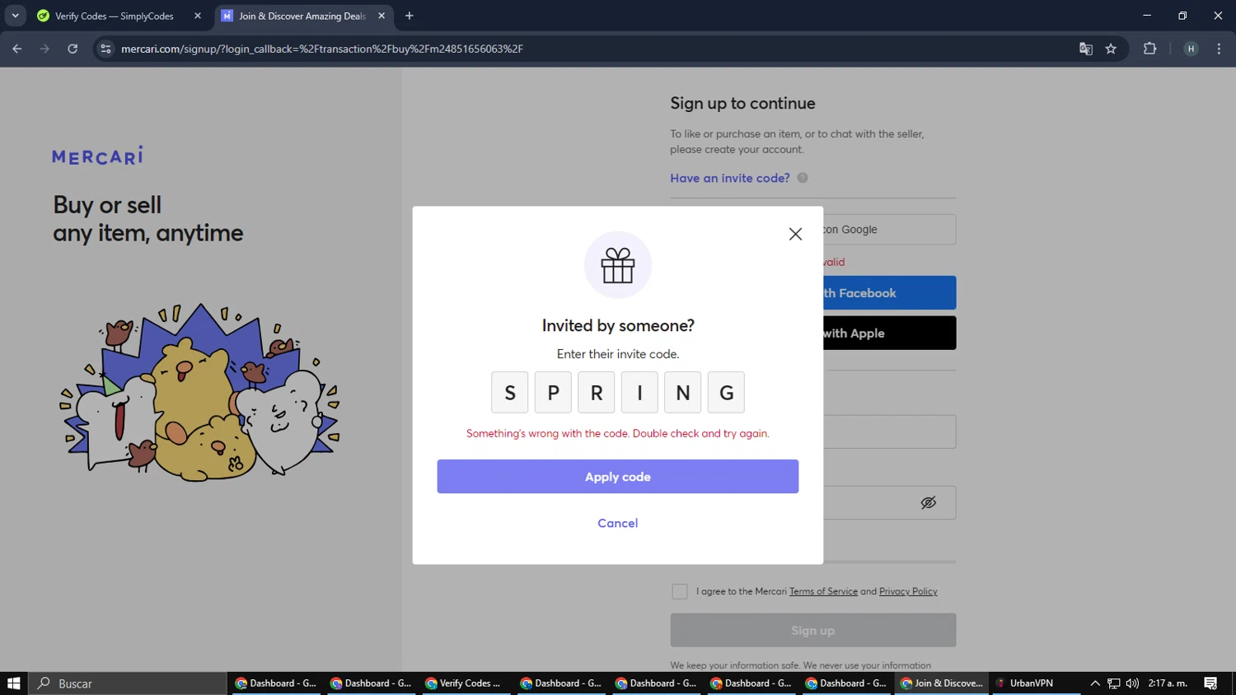The image size is (1236, 695).
Task: Open Chrome three-dot menu
Action: (1219, 49)
